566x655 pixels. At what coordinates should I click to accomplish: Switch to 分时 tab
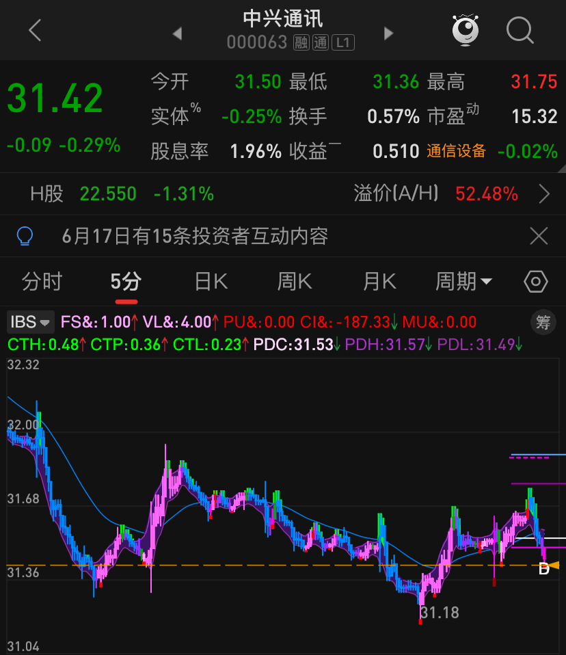click(x=42, y=281)
